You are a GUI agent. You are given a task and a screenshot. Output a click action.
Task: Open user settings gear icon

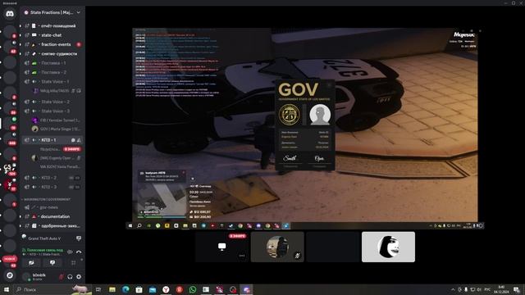[x=79, y=277]
